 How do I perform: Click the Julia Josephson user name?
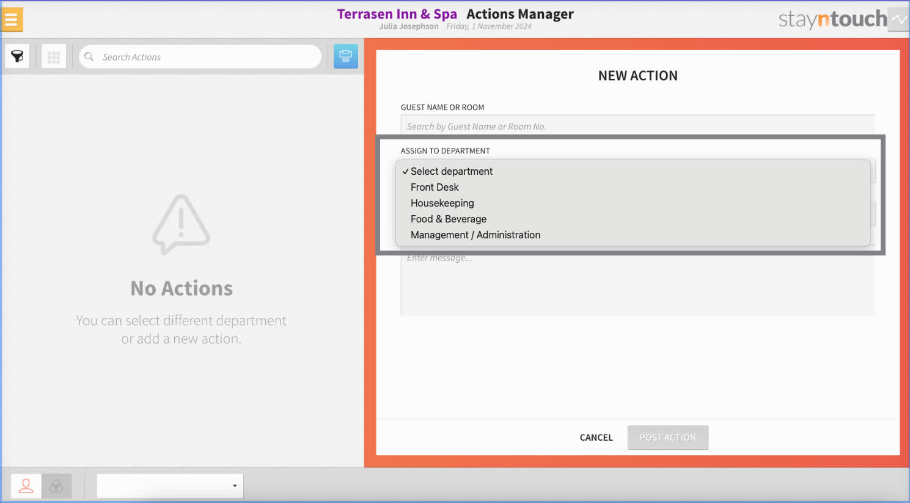408,26
